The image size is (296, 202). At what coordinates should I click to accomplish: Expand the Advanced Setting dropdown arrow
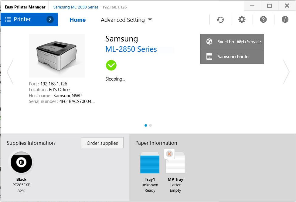tap(150, 20)
